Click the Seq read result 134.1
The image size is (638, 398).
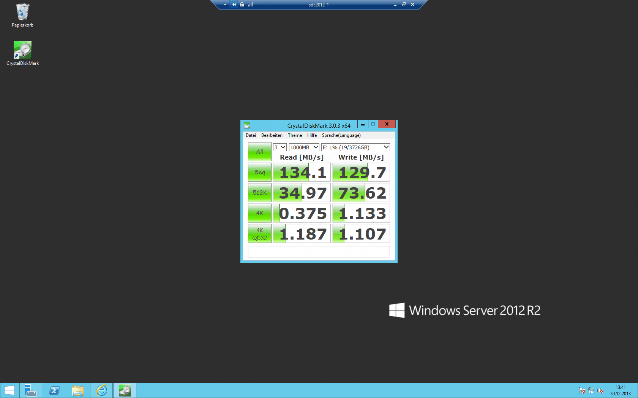[302, 172]
